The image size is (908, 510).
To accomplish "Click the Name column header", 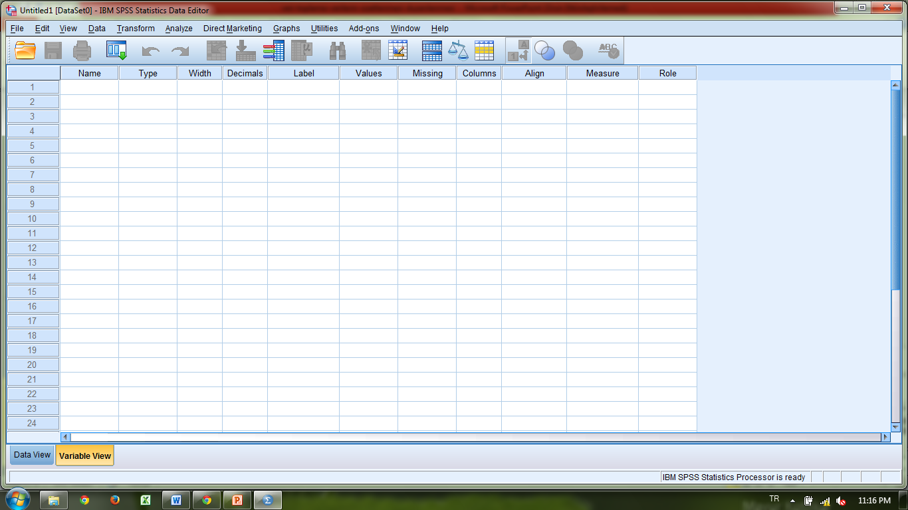I will (x=90, y=73).
